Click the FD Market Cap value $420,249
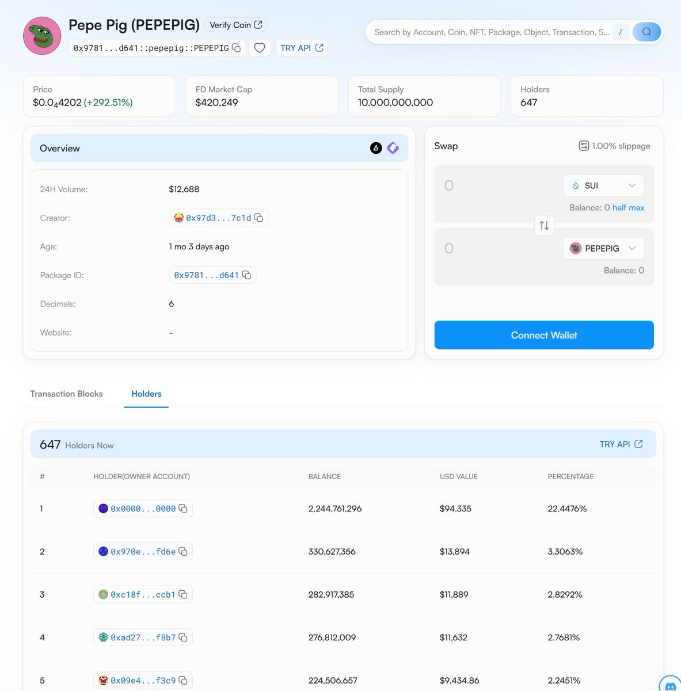681x691 pixels. coord(216,102)
